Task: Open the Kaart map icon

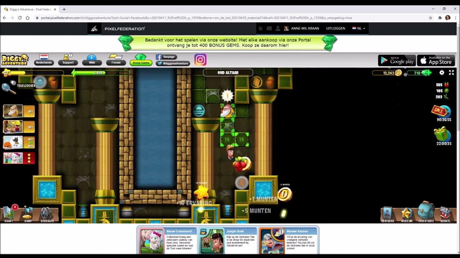Action: (9, 214)
